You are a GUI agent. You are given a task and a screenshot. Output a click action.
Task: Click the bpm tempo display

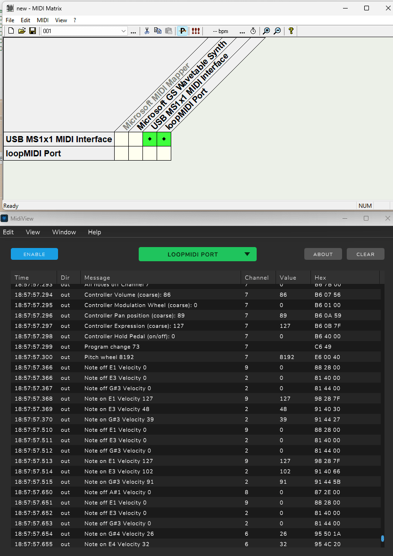click(x=221, y=31)
